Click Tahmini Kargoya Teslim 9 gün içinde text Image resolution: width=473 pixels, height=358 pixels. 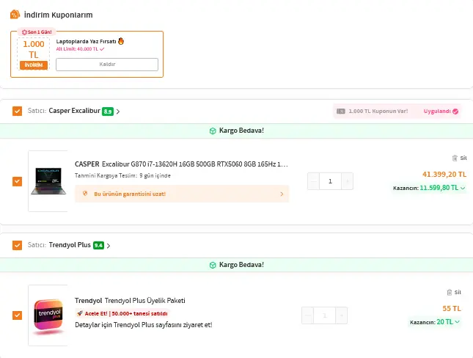122,175
